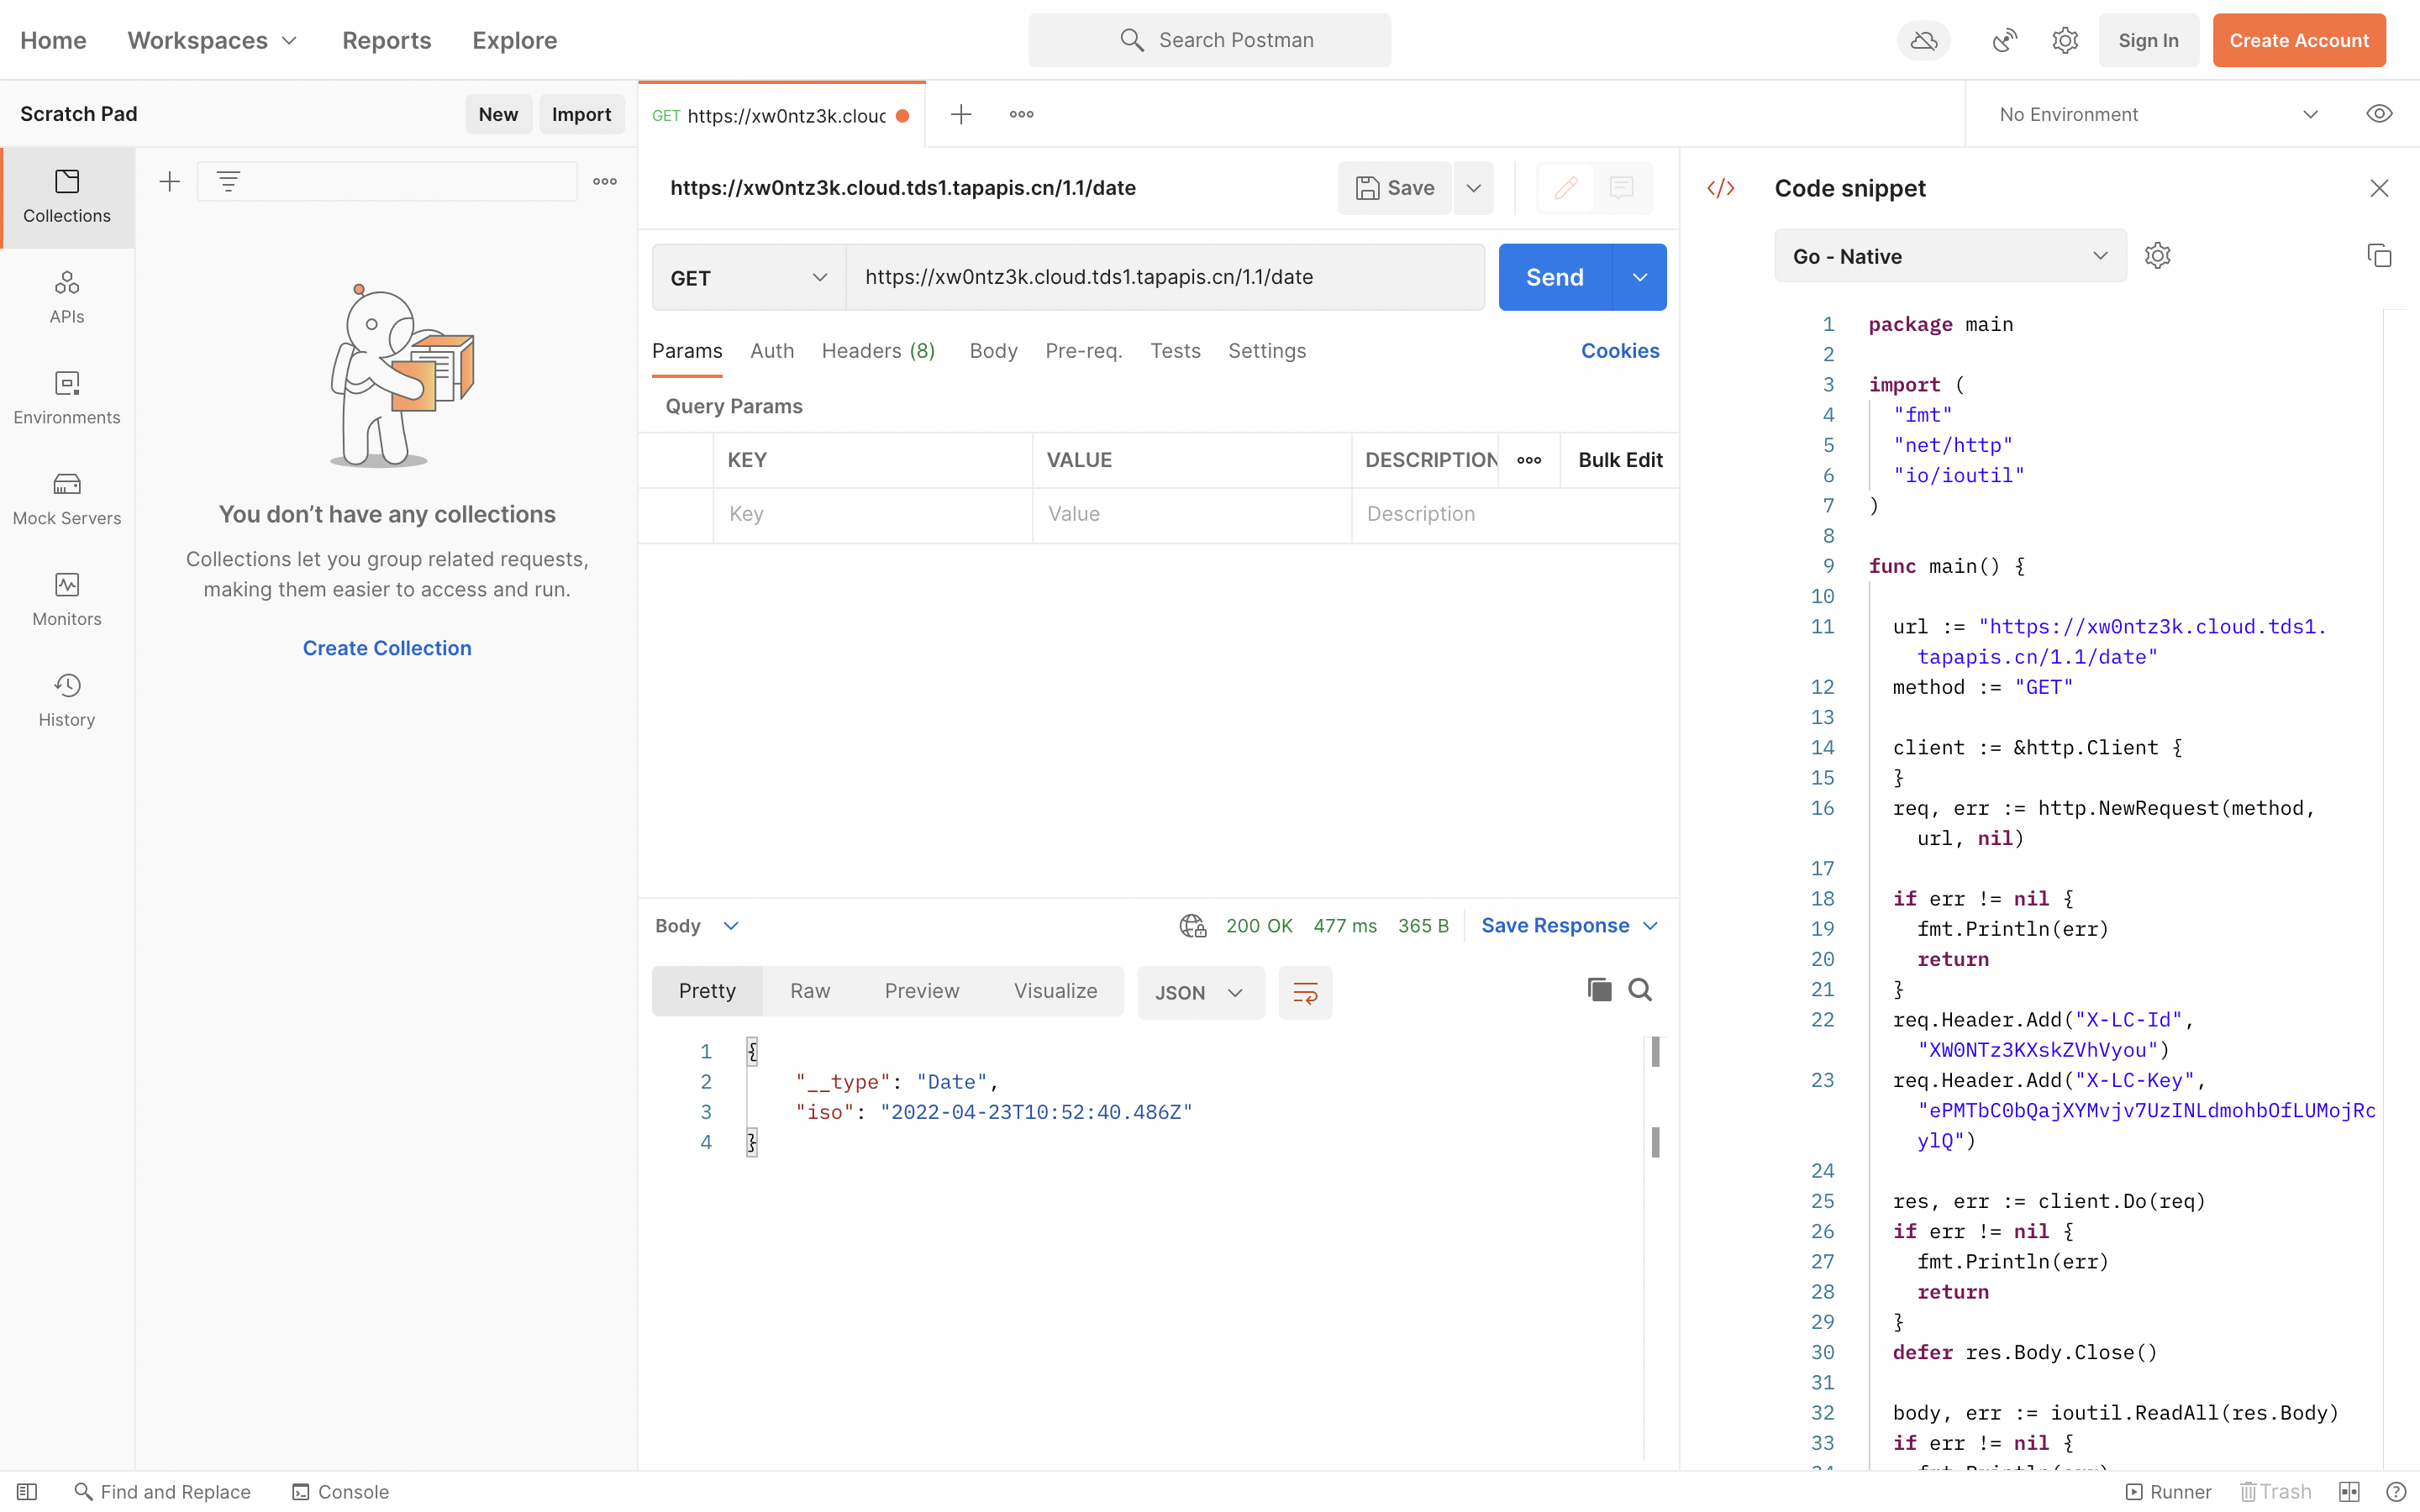Viewport: 2420px width, 1512px height.
Task: Click the Key field under Query Params
Action: (870, 514)
